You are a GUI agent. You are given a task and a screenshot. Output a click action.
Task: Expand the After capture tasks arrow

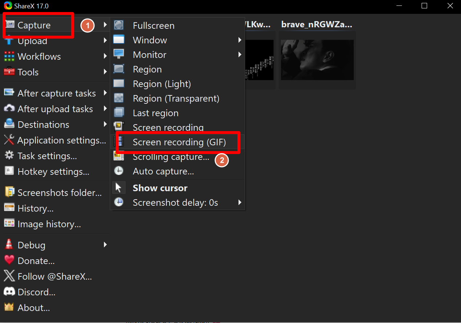[105, 93]
